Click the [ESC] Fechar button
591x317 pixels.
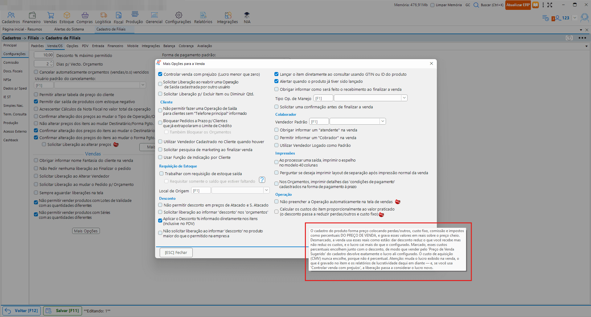pos(176,253)
